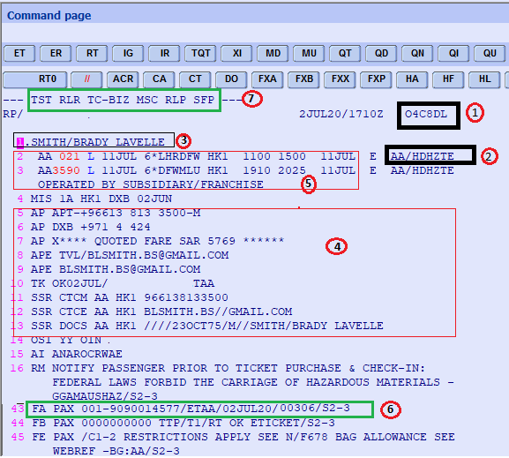Select the RT command button
This screenshot has height=458, width=509.
click(92, 54)
